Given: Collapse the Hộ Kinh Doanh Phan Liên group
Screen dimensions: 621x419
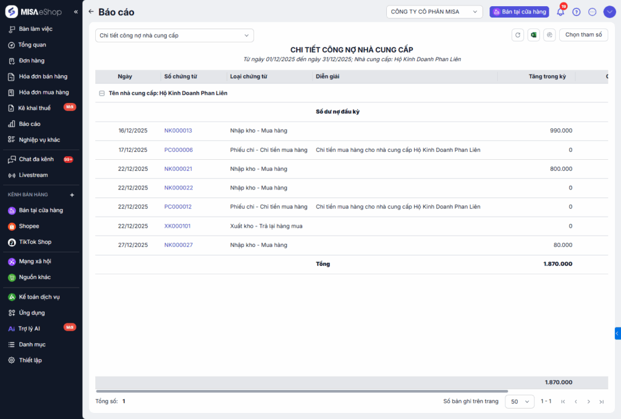Looking at the screenshot, I should point(101,93).
